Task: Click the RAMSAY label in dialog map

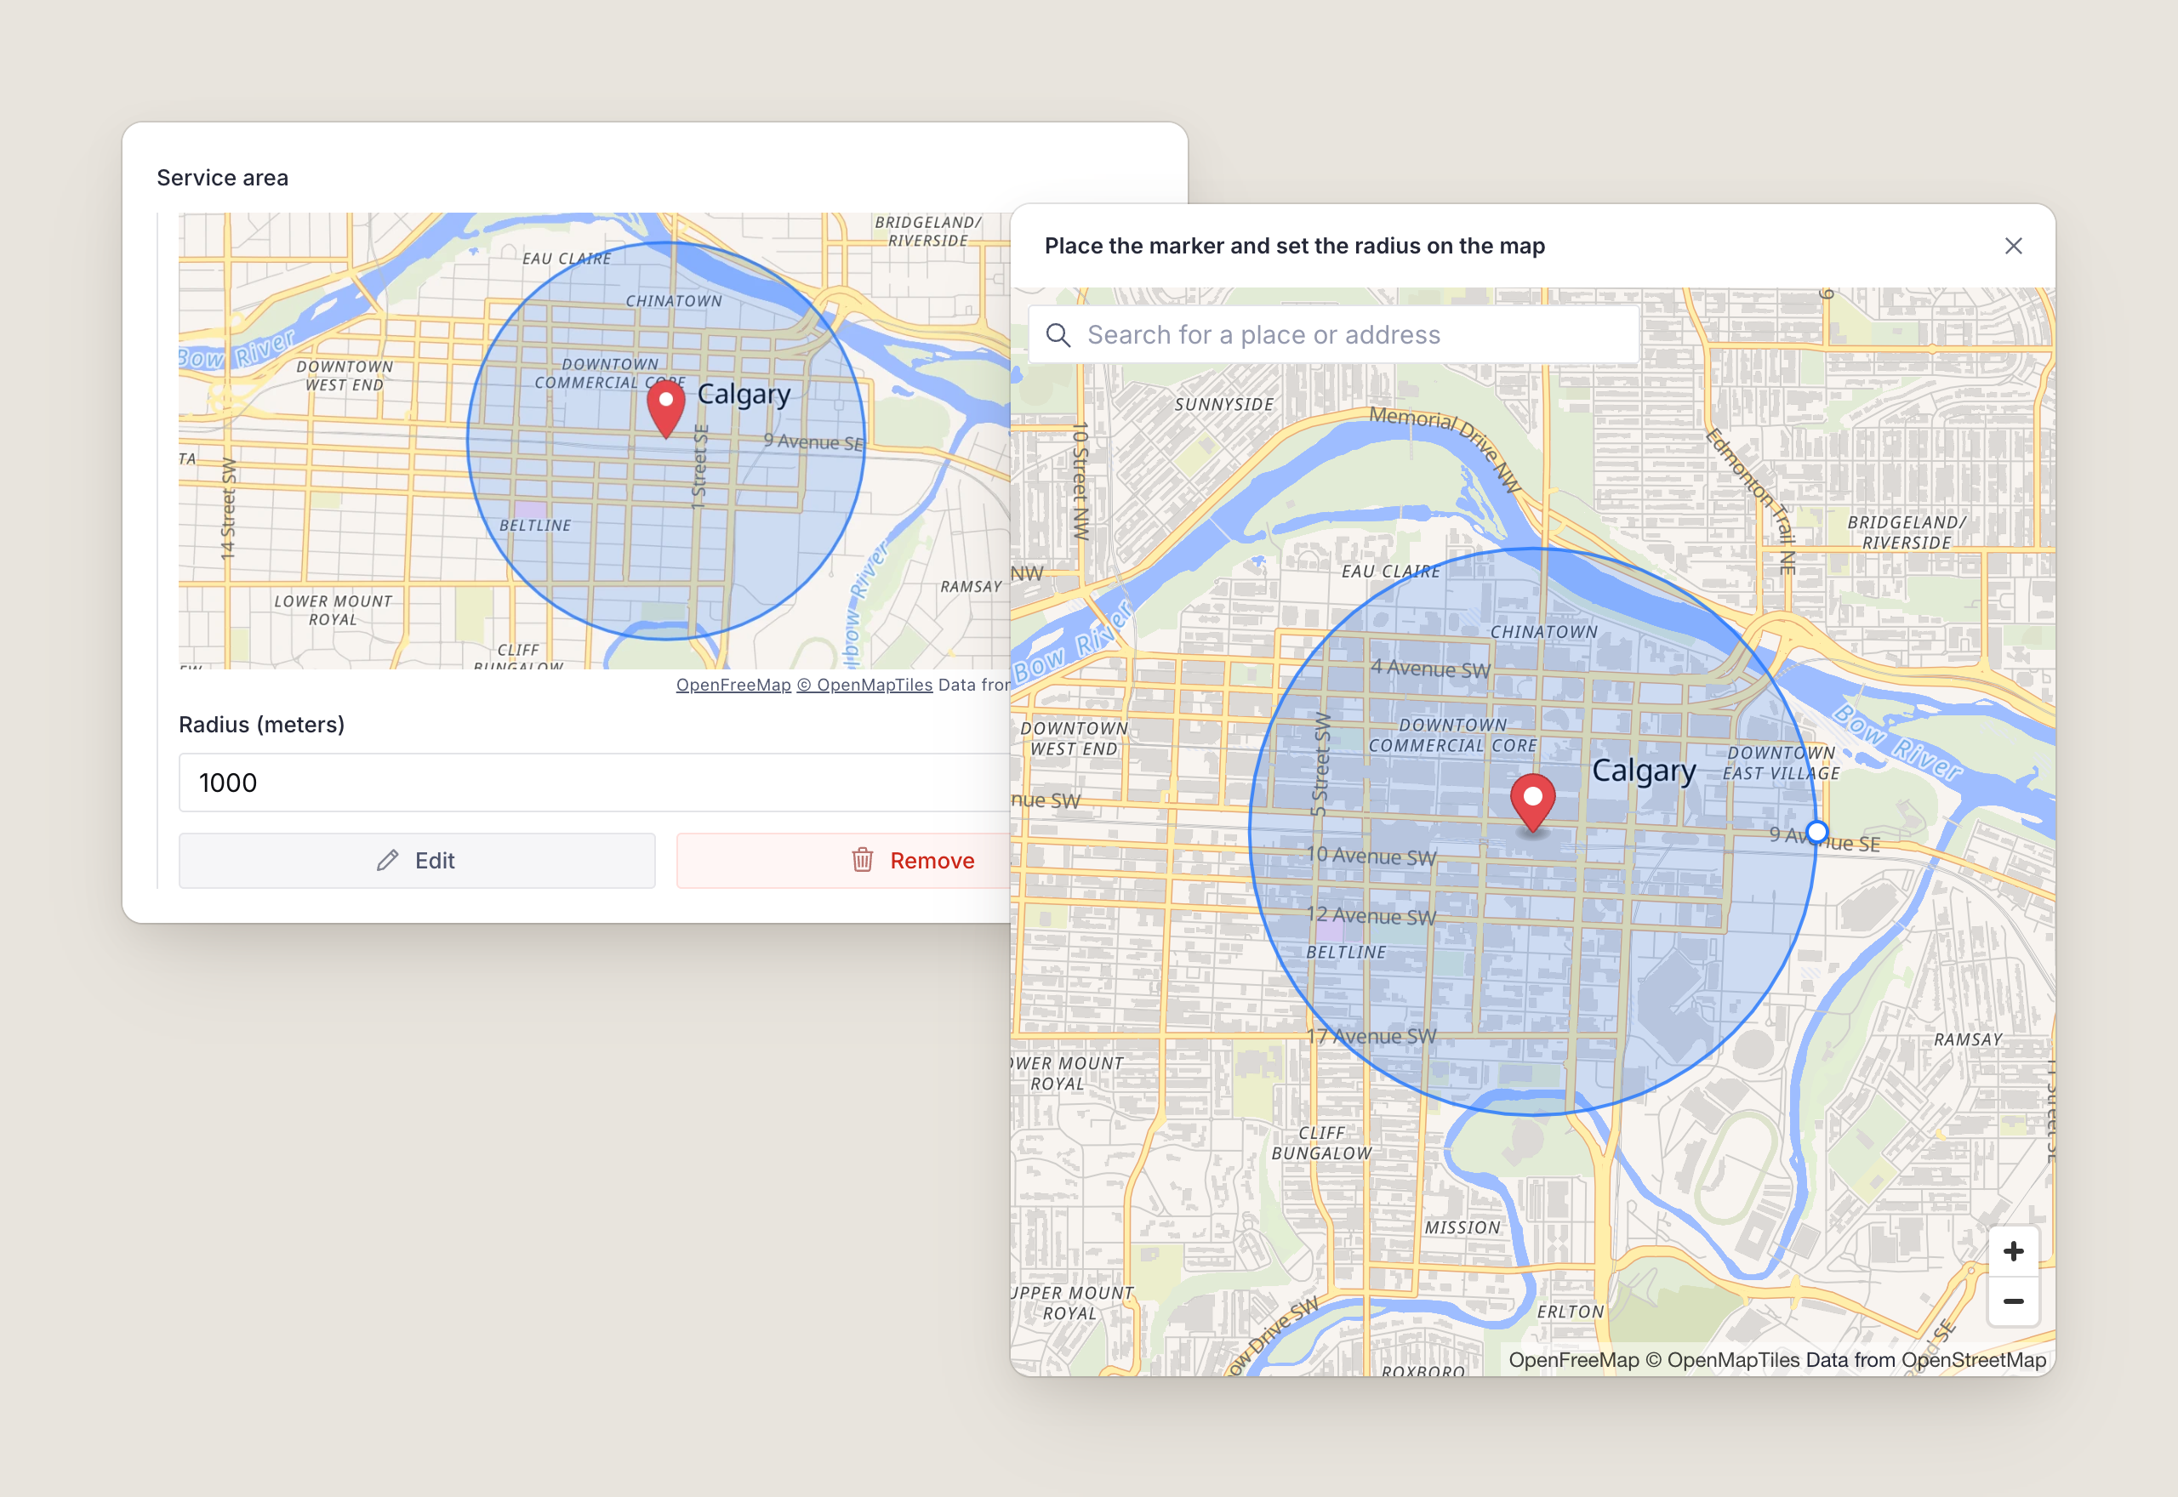Action: coord(1968,1039)
